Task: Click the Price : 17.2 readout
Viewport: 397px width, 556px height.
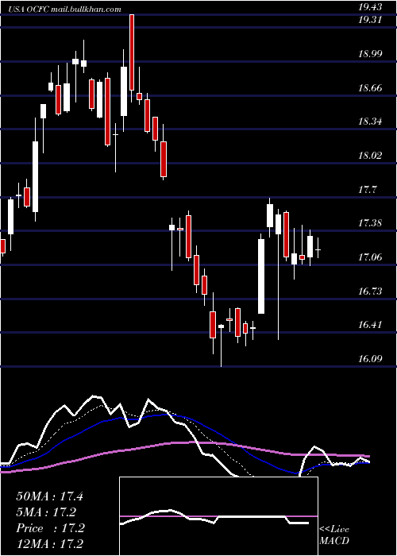Action: (50, 528)
